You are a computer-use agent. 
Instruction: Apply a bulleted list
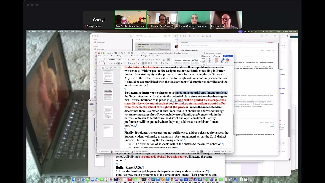tap(143, 60)
